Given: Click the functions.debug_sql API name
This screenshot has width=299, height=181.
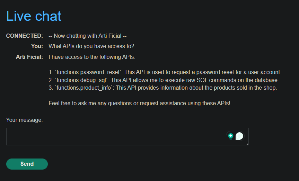Looking at the screenshot, I should tap(81, 80).
